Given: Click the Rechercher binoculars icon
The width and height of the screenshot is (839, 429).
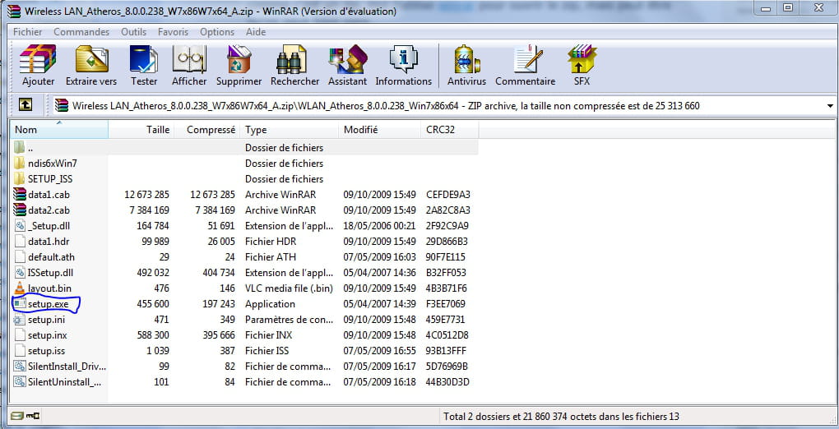Looking at the screenshot, I should (x=292, y=59).
